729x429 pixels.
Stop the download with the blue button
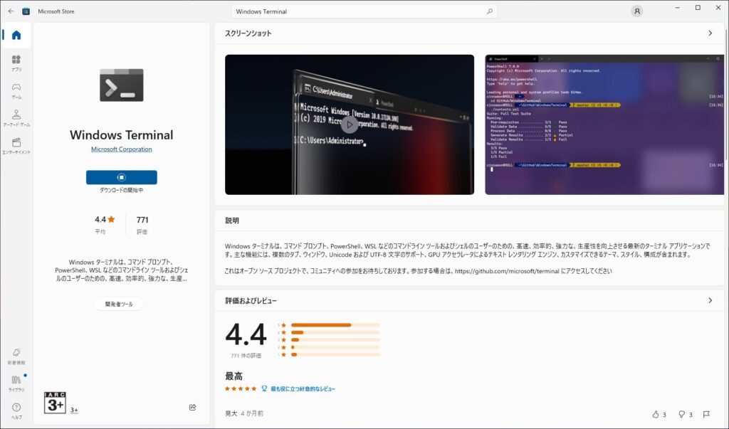[x=121, y=177]
